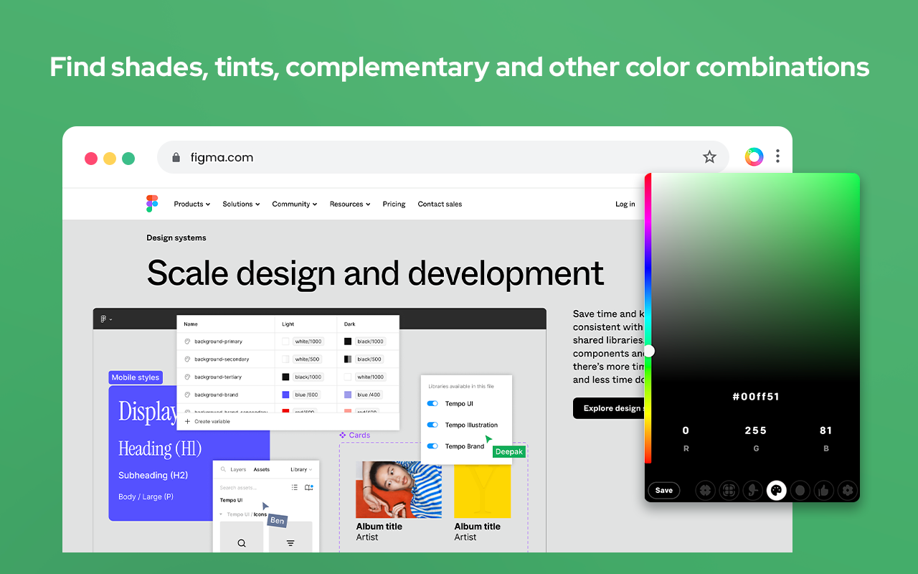Open the browser three-dot menu
Viewport: 918px width, 574px height.
pyautogui.click(x=777, y=157)
